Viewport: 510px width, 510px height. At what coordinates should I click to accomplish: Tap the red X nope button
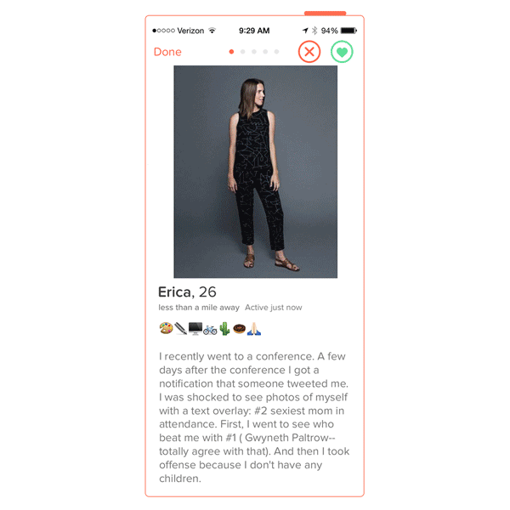[309, 52]
